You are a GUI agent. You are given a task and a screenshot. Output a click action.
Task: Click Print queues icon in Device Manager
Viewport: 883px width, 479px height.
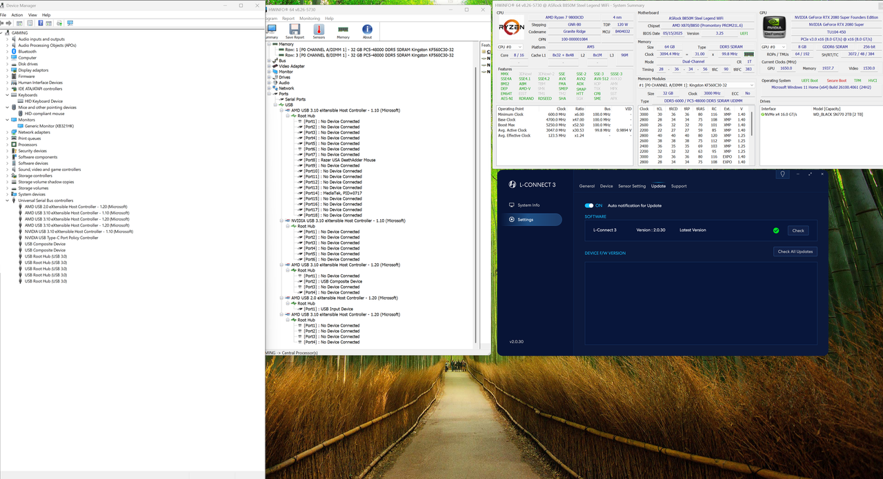14,139
